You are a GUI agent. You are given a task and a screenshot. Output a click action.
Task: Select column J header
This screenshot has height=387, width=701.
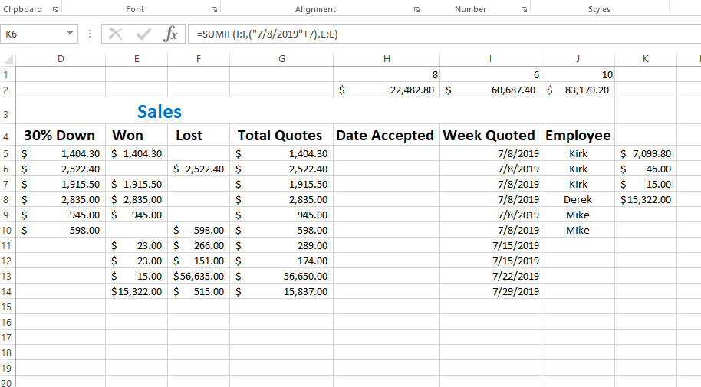click(x=578, y=59)
